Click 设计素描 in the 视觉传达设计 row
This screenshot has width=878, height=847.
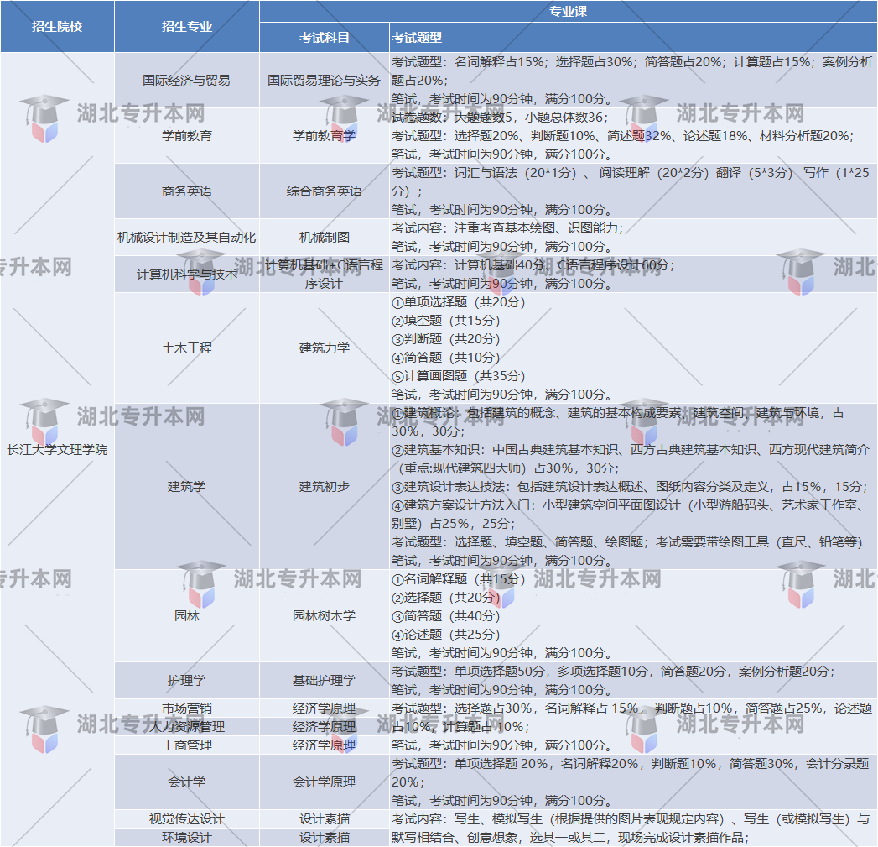[x=325, y=819]
